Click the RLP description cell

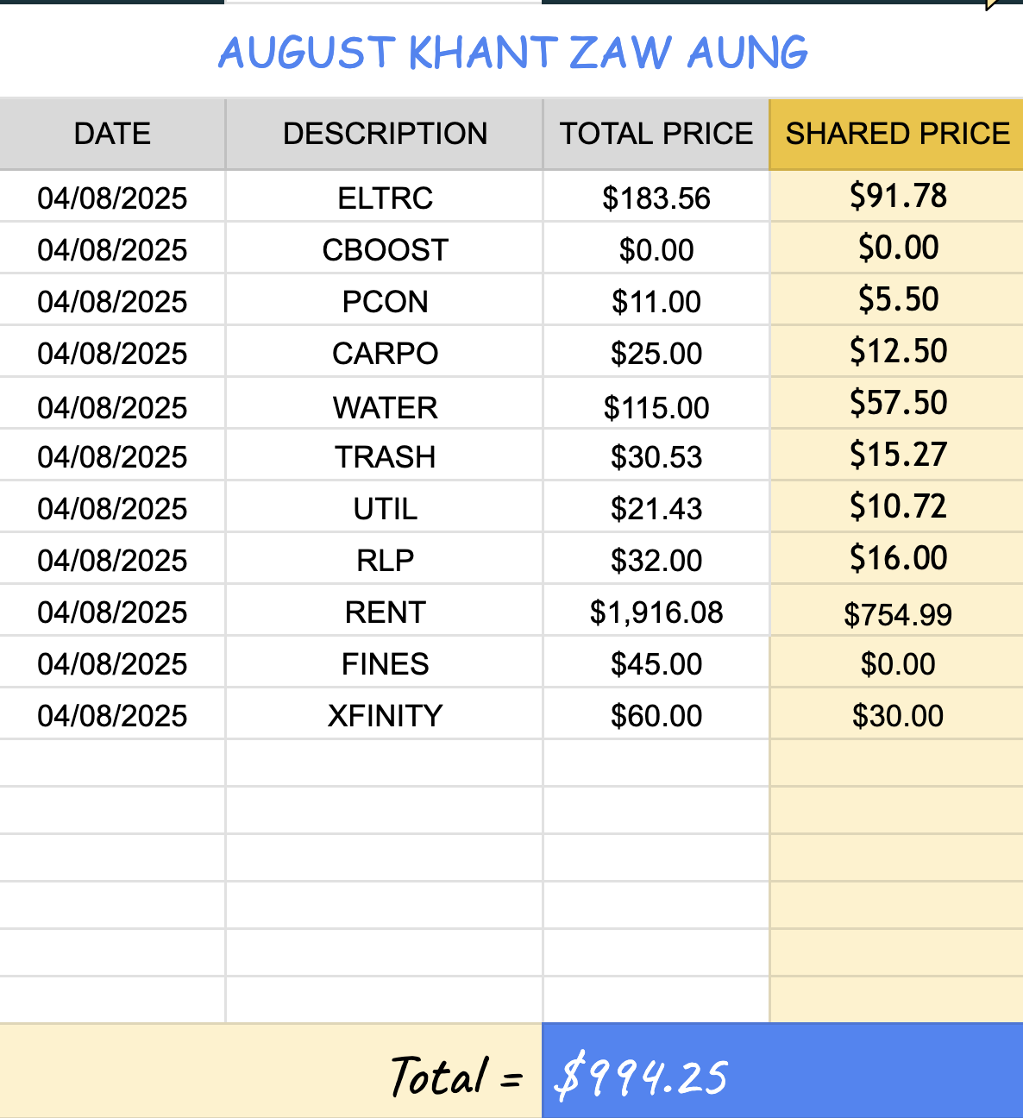[x=385, y=560]
